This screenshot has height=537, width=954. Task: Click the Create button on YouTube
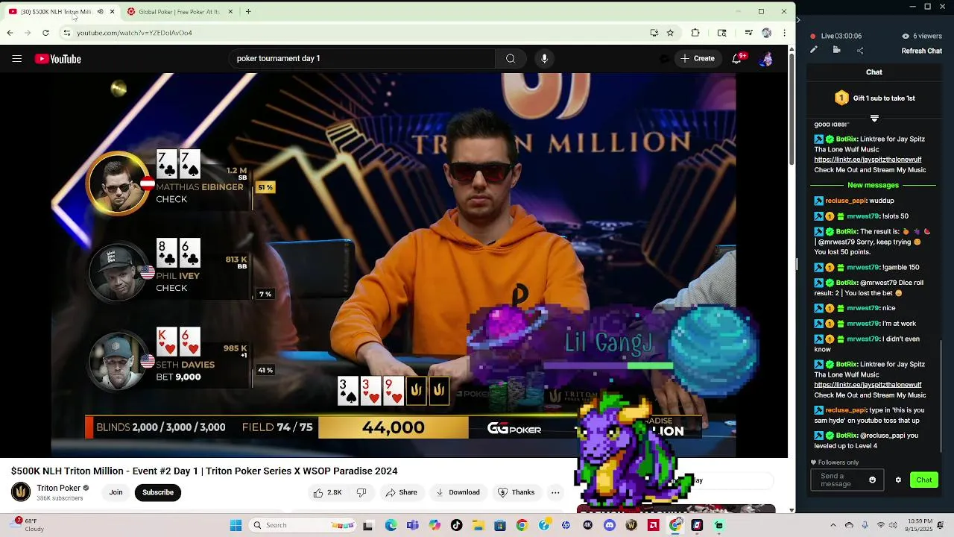(697, 59)
